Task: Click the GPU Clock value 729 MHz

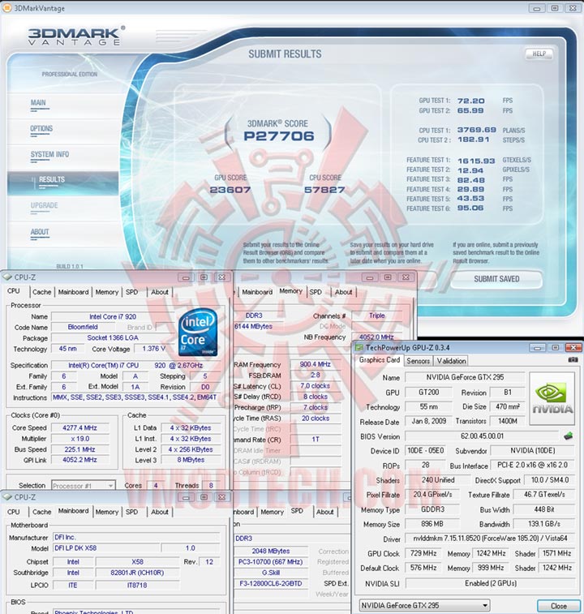Action: coord(423,553)
